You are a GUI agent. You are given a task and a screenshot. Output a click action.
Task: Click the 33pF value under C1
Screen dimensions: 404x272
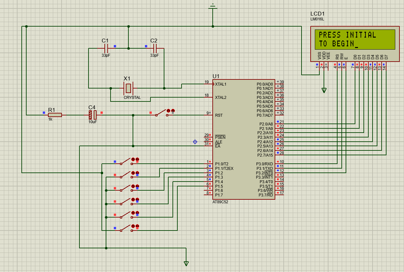coord(106,55)
